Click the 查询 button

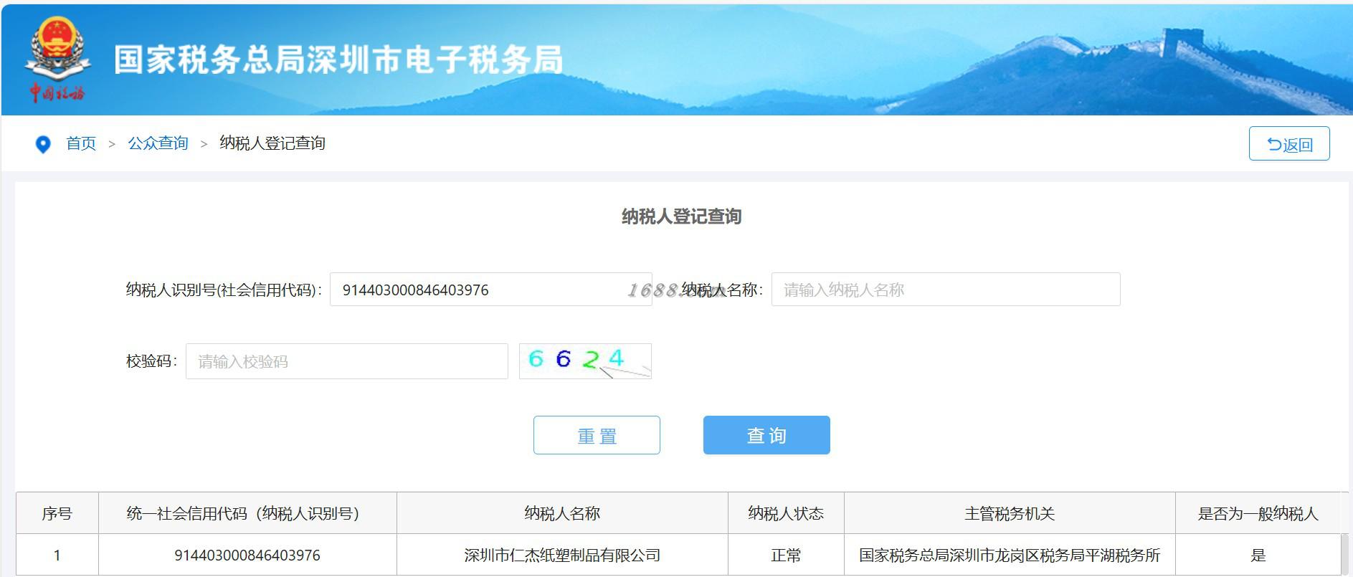coord(766,435)
